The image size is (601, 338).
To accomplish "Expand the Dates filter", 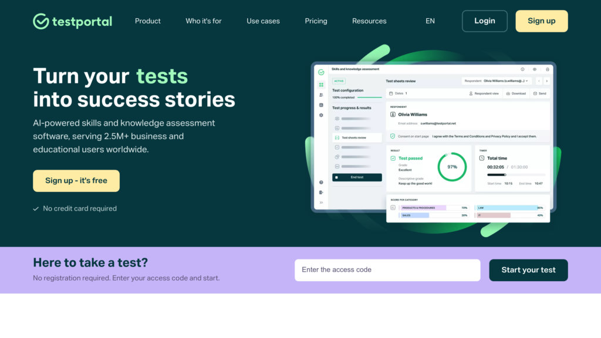I will [x=399, y=93].
